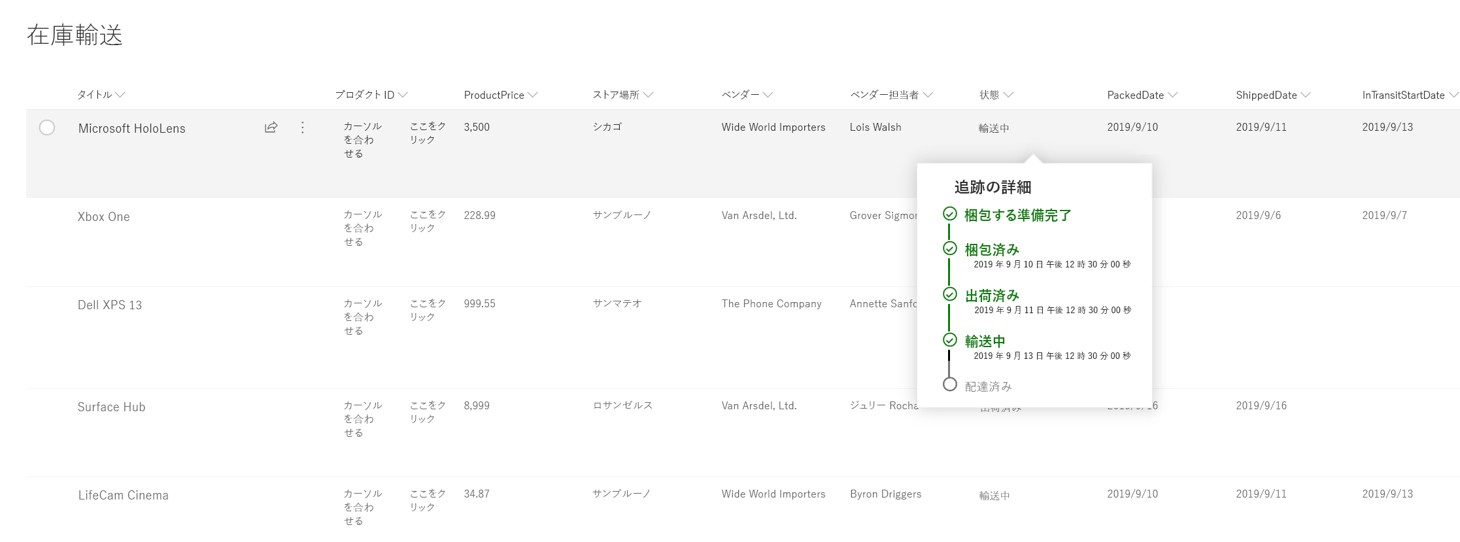Click the 228.99 price cell
This screenshot has height=542, width=1460.
pyautogui.click(x=479, y=215)
